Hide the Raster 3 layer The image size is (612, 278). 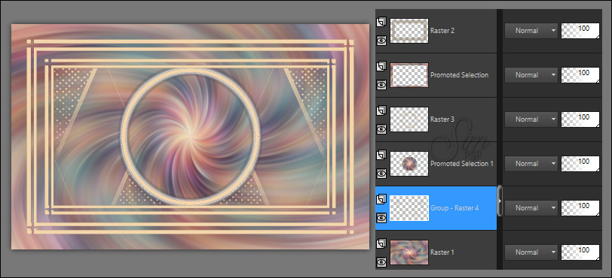[381, 129]
